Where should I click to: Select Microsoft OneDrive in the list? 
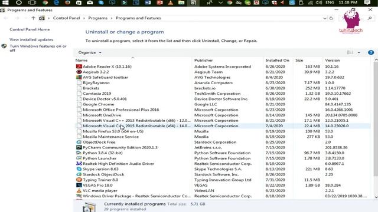point(223,115)
